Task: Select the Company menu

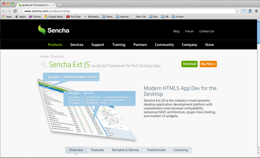Action: pyautogui.click(x=189, y=45)
